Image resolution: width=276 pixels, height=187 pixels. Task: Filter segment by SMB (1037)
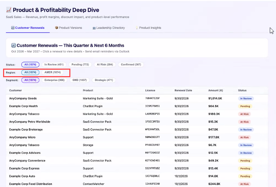tap(80, 80)
